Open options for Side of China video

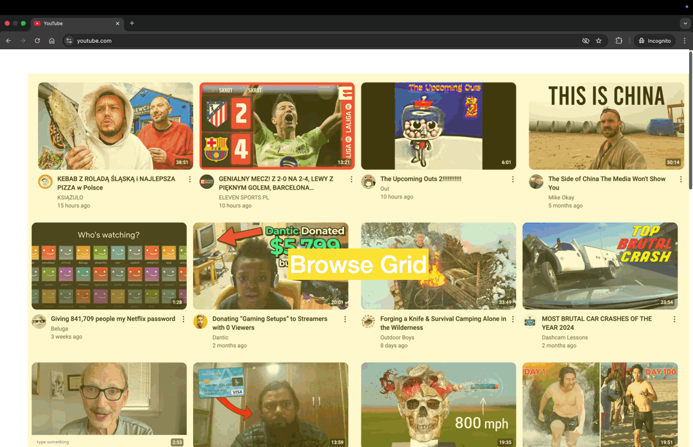coord(681,179)
